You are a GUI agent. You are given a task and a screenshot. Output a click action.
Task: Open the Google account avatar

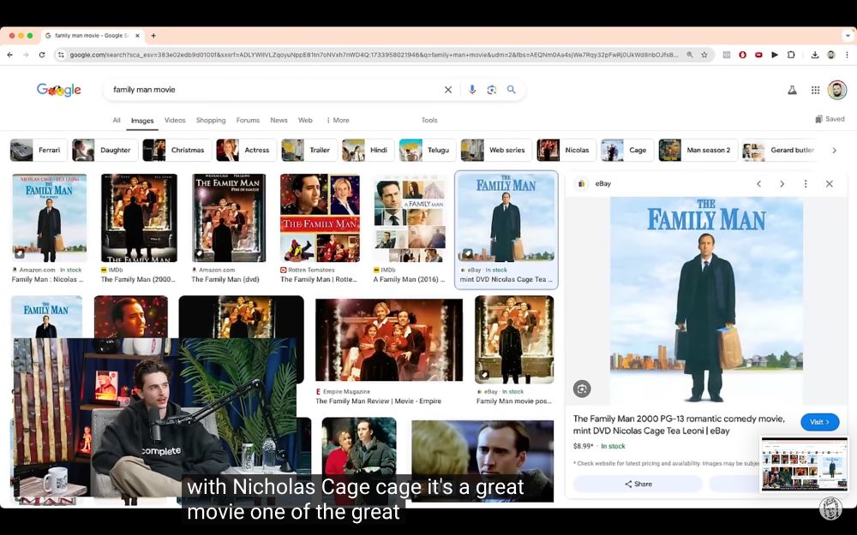pos(836,90)
